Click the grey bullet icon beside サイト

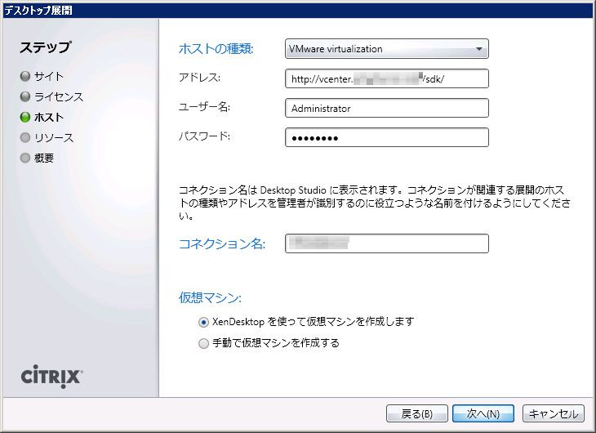[25, 77]
